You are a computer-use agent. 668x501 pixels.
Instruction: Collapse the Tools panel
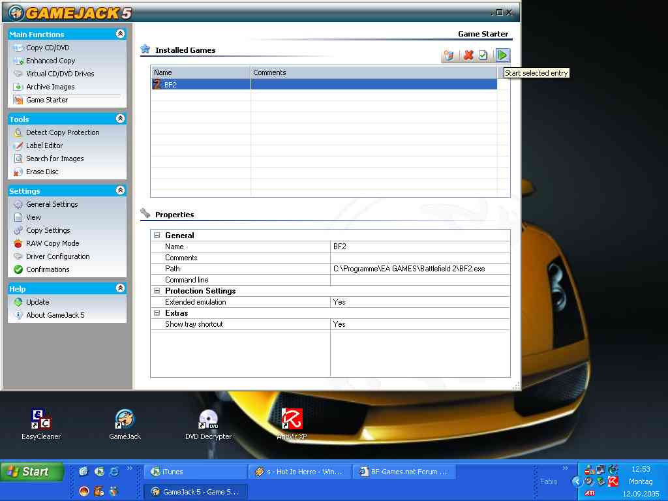[120, 119]
